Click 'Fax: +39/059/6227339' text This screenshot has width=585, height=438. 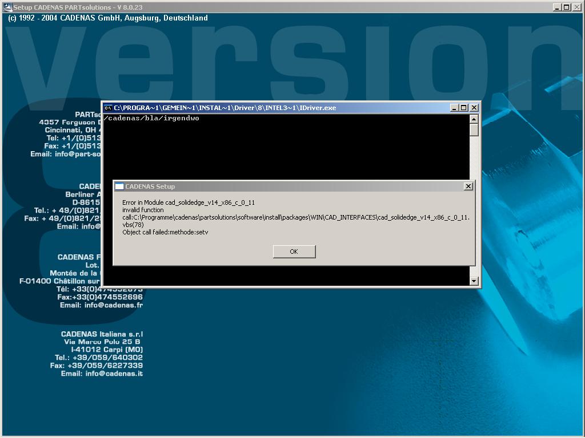point(97,366)
